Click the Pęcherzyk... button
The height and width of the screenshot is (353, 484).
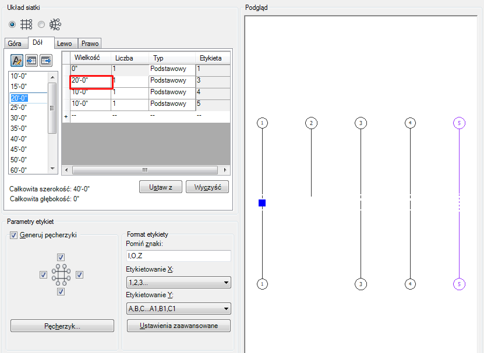[62, 326]
